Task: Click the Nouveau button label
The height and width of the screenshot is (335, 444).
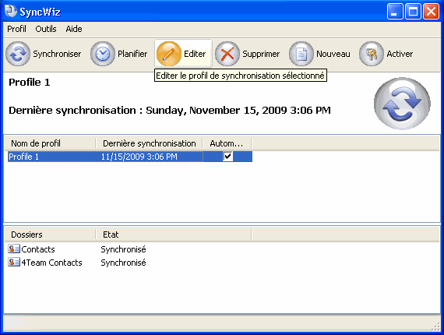Action: coord(333,54)
